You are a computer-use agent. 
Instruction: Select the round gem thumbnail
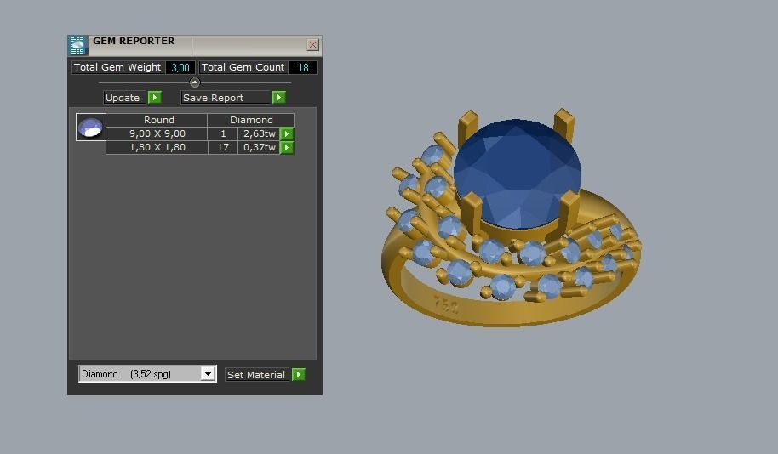(91, 128)
